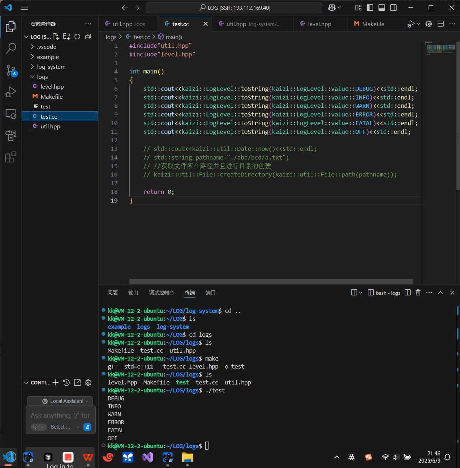Viewport: 460px width, 468px height.
Task: Expand the .vscode folder
Action: 60,47
